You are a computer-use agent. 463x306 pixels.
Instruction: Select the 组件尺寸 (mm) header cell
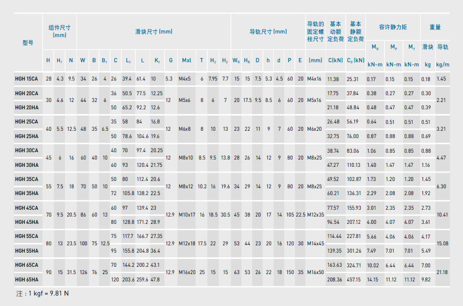[60, 31]
